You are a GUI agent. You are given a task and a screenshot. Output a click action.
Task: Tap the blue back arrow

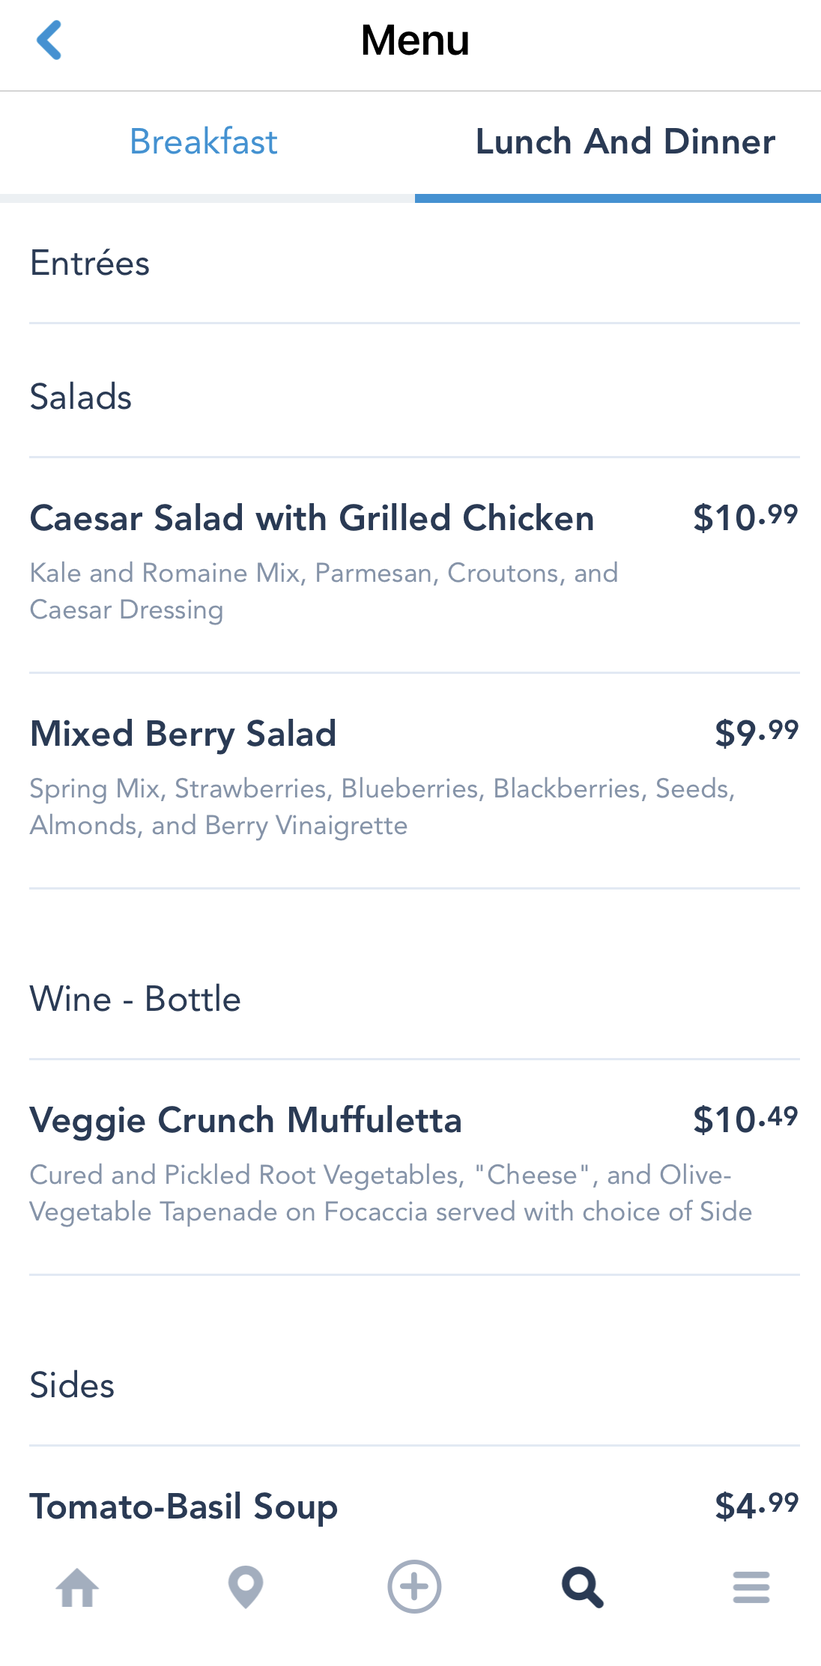click(x=49, y=40)
